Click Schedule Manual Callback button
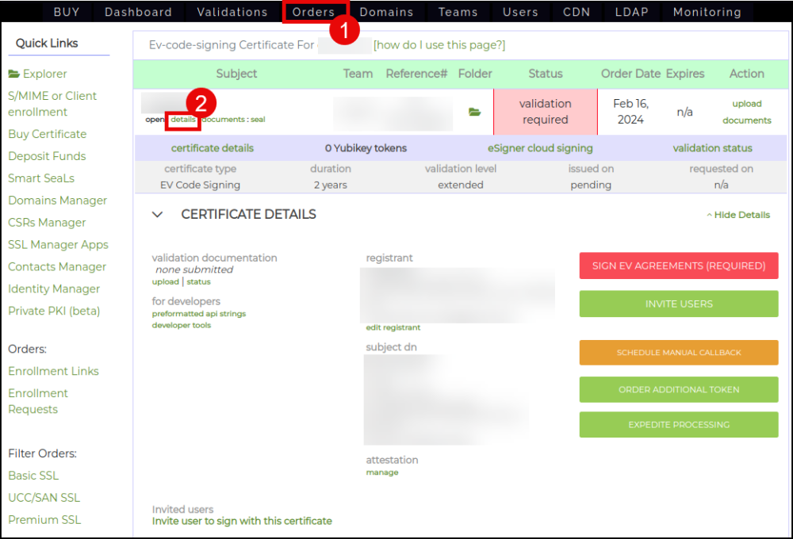The width and height of the screenshot is (793, 539). pyautogui.click(x=678, y=353)
